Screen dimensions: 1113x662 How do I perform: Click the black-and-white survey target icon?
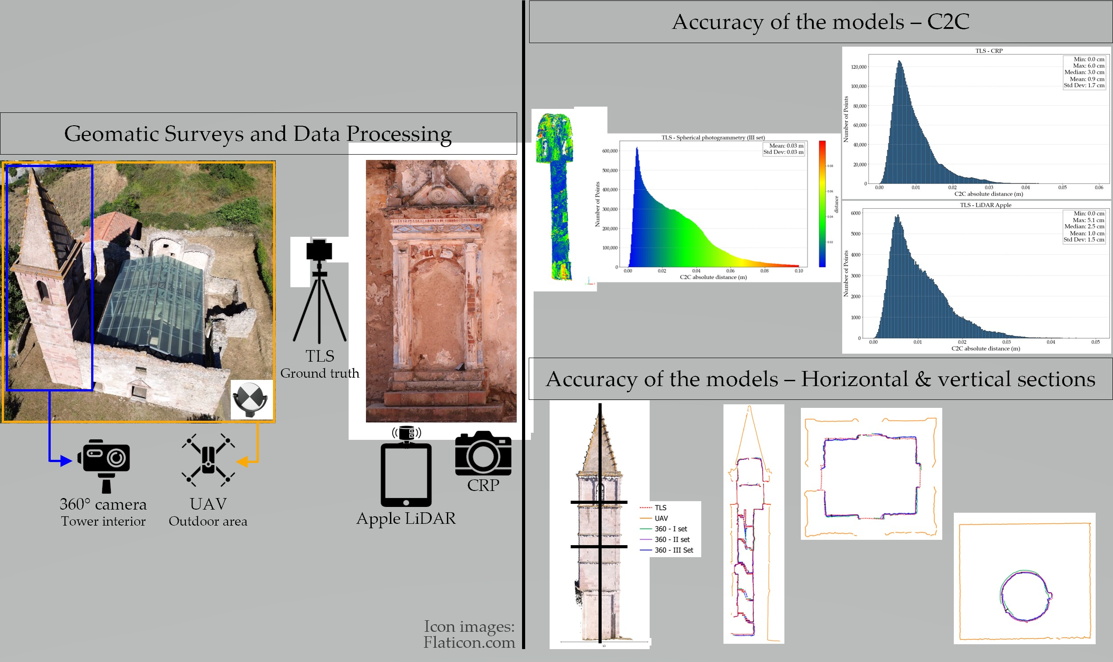(x=252, y=399)
